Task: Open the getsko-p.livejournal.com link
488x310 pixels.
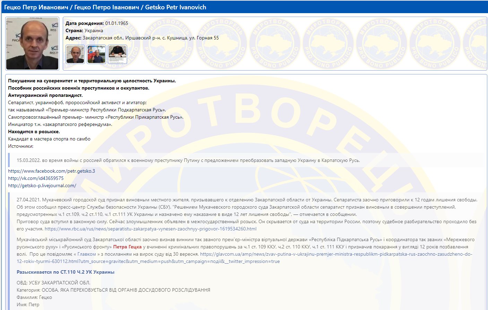Action: pyautogui.click(x=42, y=185)
